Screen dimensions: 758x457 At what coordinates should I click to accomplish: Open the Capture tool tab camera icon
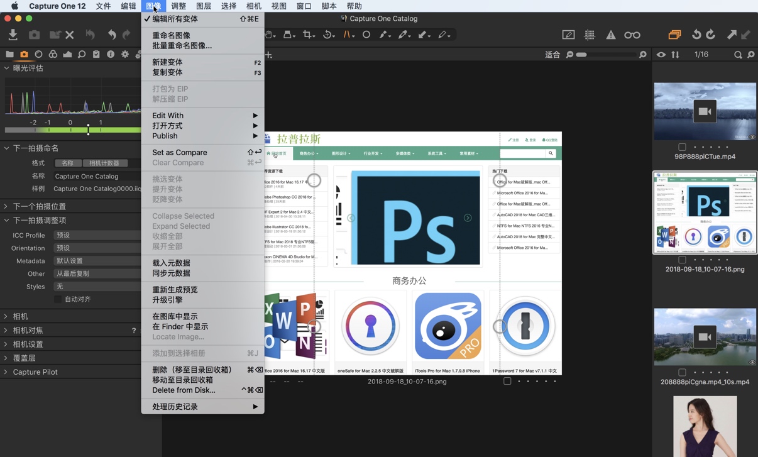pos(24,54)
